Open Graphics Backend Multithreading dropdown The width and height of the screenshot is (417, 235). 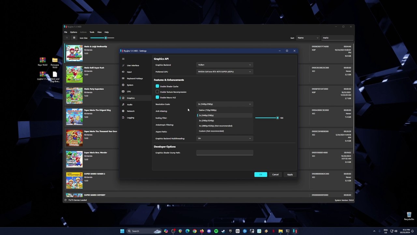click(x=225, y=138)
